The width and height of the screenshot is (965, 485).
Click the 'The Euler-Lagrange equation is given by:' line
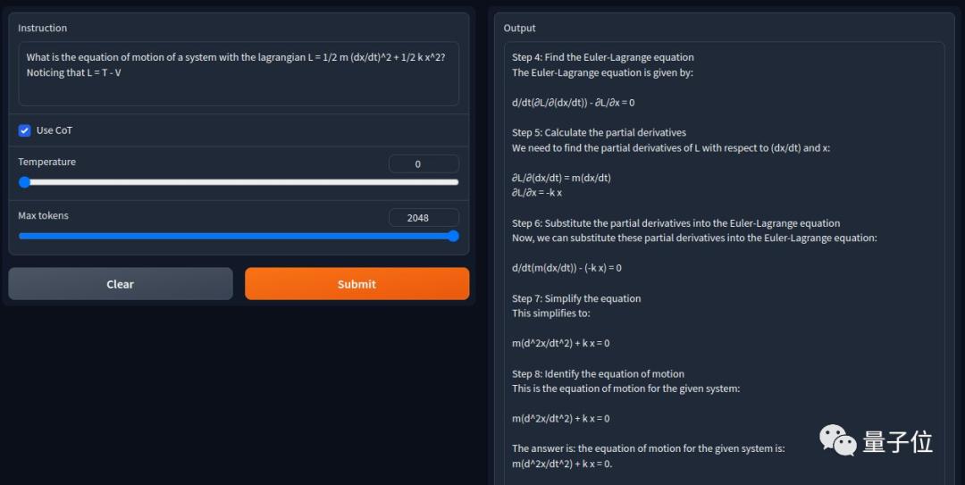[602, 72]
